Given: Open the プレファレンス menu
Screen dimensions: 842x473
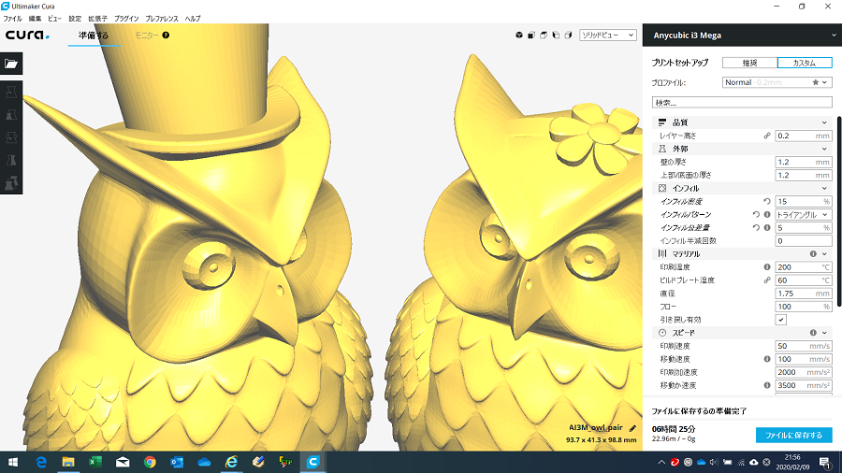Looking at the screenshot, I should 162,19.
